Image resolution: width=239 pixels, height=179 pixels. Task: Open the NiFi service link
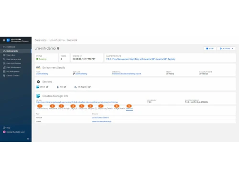pos(61,87)
